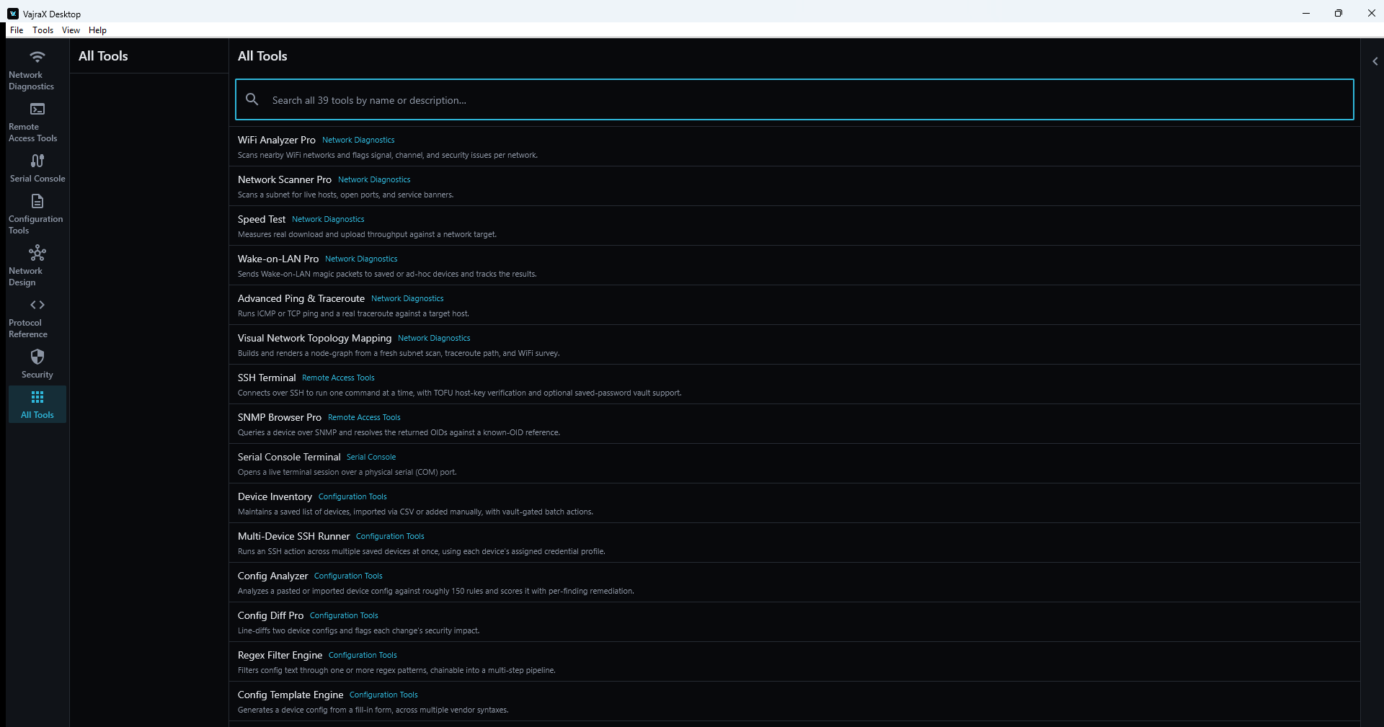Select the All Tools grid icon
Image resolution: width=1384 pixels, height=727 pixels.
pyautogui.click(x=37, y=397)
